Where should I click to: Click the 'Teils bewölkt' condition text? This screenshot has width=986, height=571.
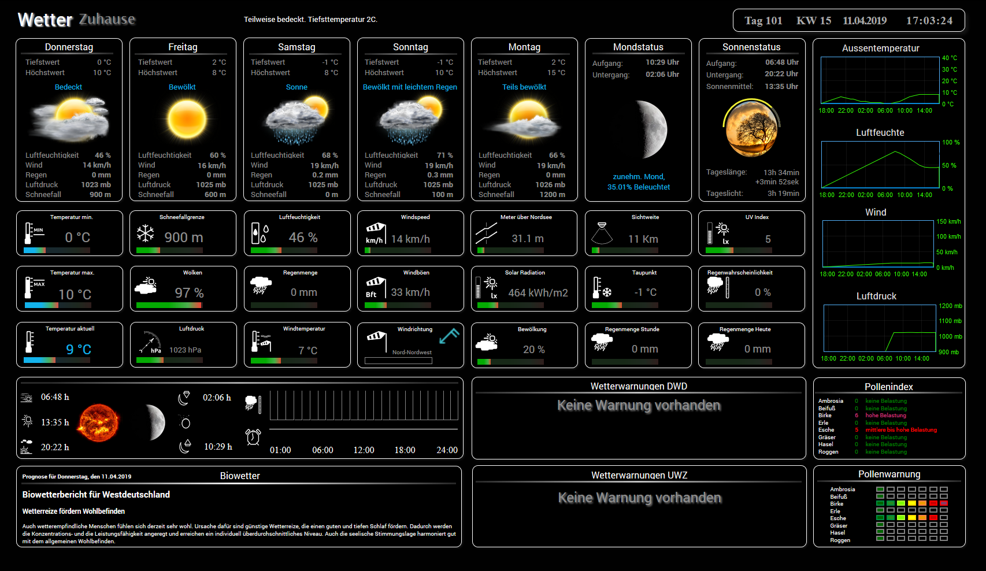pyautogui.click(x=524, y=87)
